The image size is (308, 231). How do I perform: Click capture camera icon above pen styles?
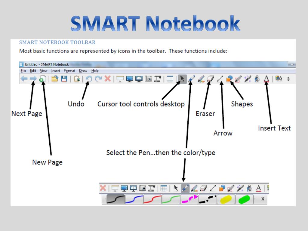[x=142, y=188]
